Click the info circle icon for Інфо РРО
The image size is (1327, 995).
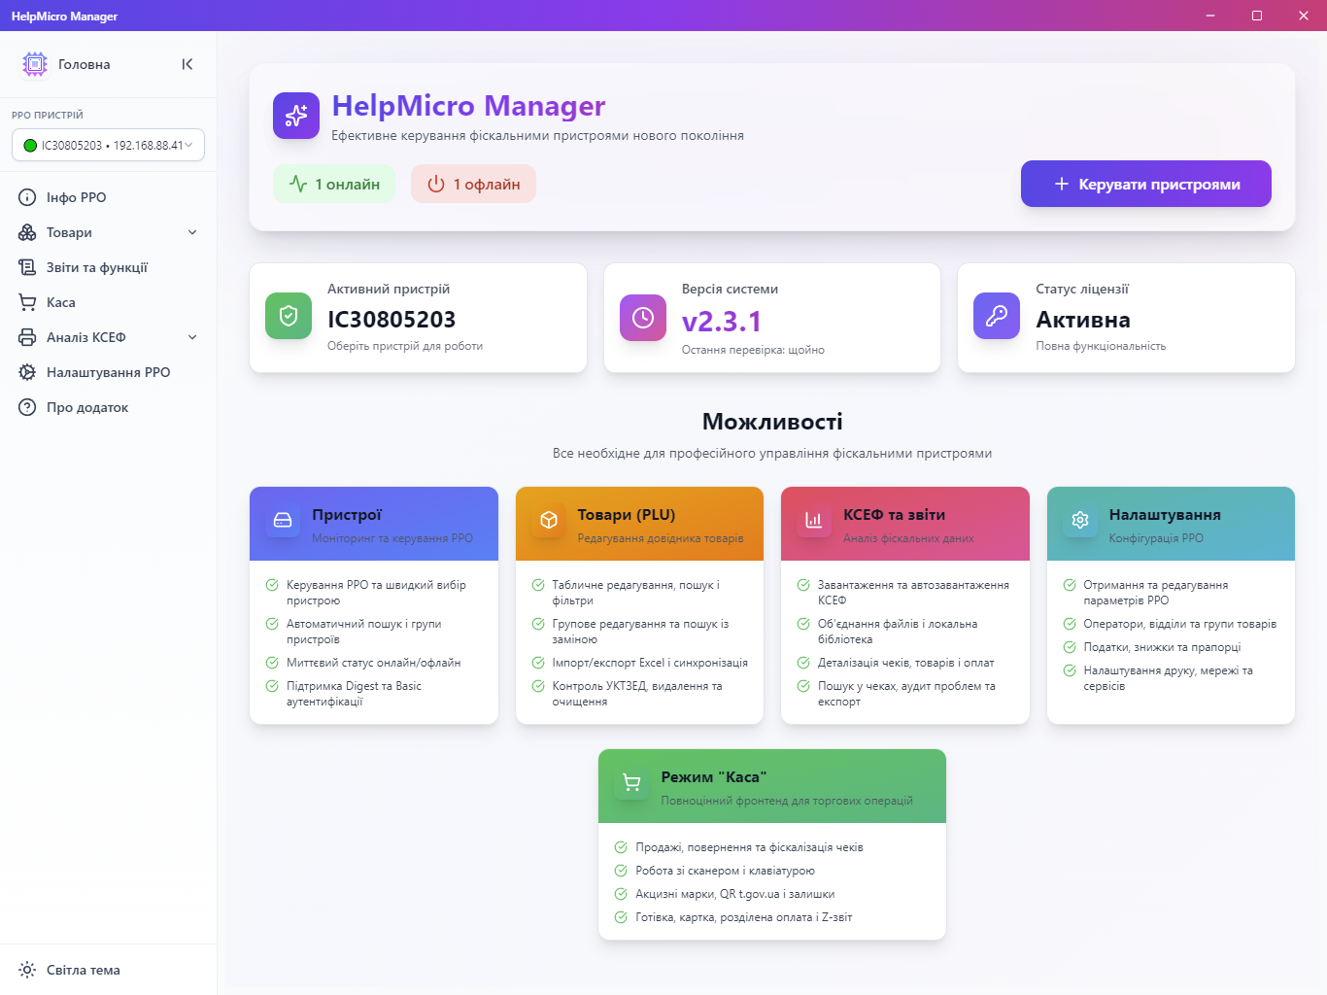[27, 197]
